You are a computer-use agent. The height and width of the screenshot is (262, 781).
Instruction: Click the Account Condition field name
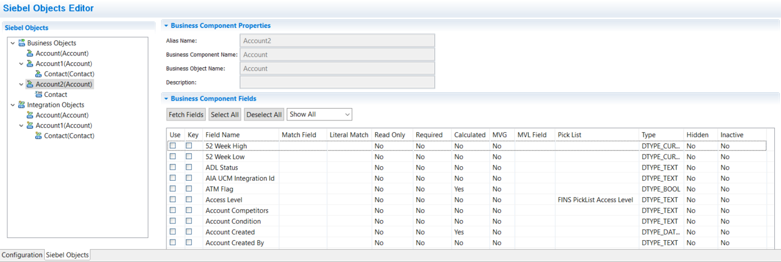pos(233,221)
